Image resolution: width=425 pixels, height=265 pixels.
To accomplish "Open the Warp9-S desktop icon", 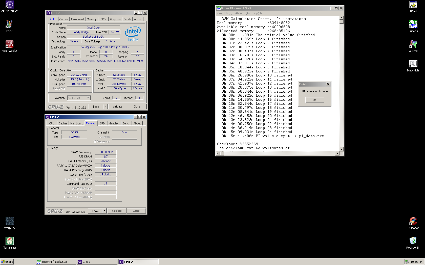I will (x=9, y=223).
